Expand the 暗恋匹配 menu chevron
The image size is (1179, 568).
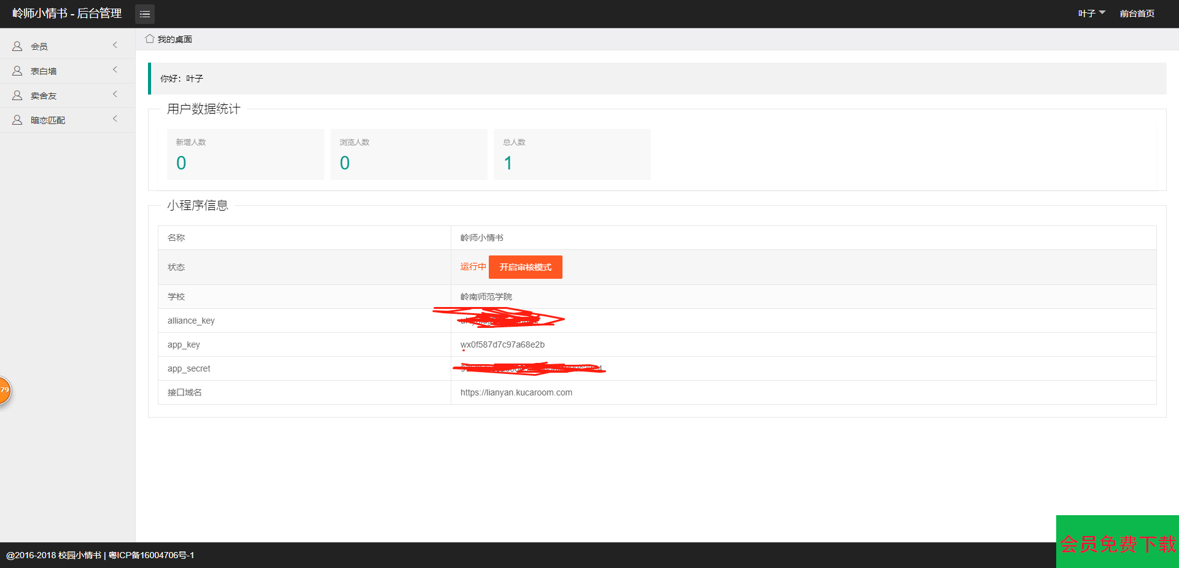[115, 119]
